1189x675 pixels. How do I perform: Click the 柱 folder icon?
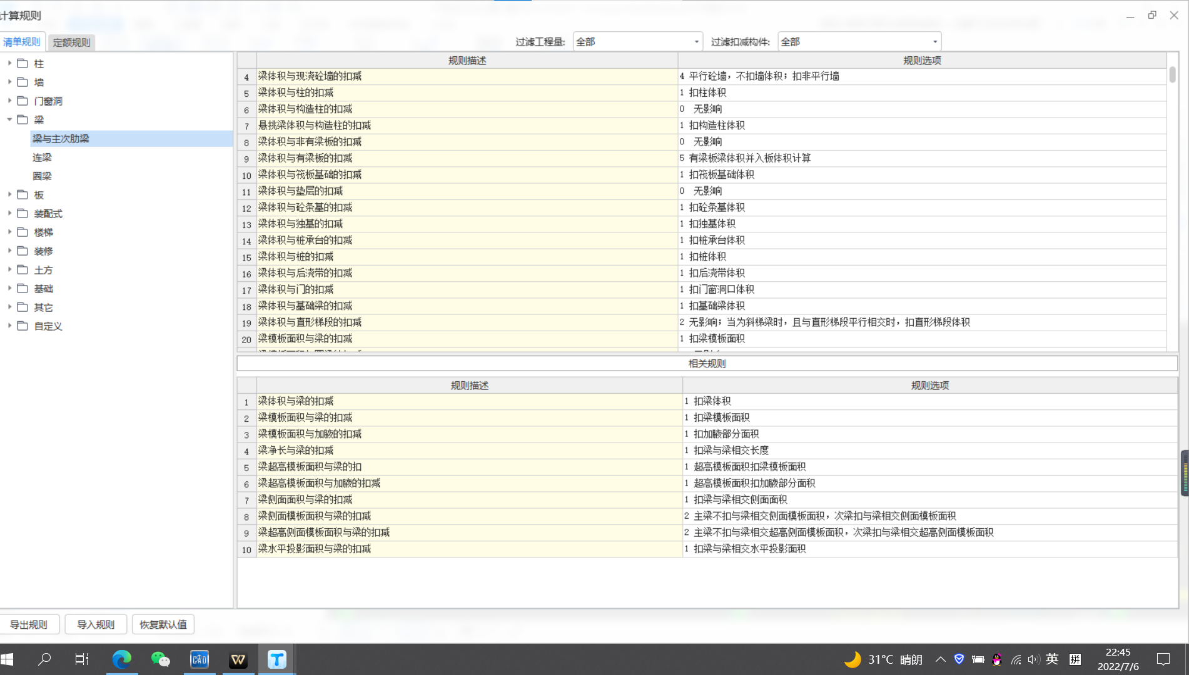pyautogui.click(x=23, y=63)
